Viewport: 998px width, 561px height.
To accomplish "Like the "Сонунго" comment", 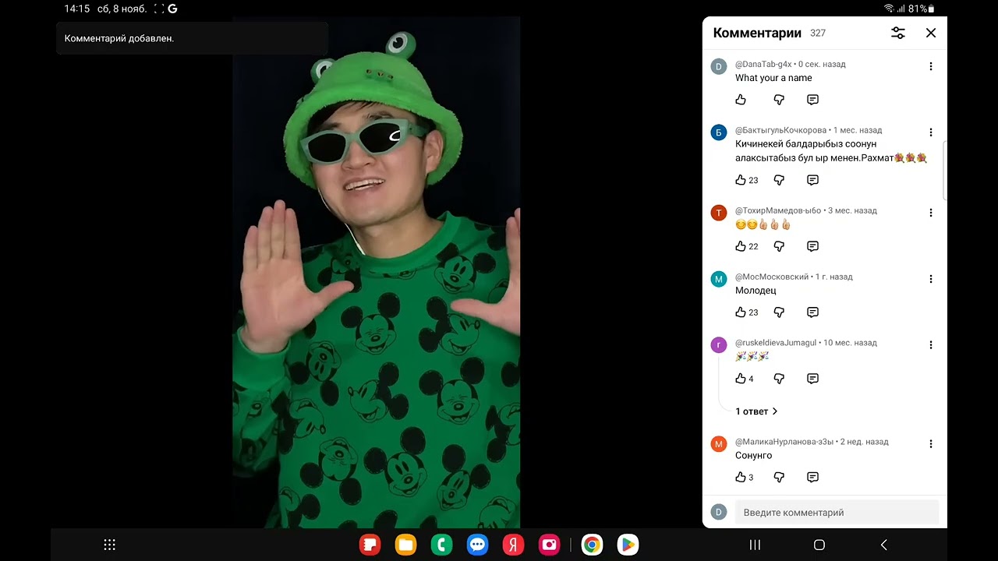I will 741,478.
